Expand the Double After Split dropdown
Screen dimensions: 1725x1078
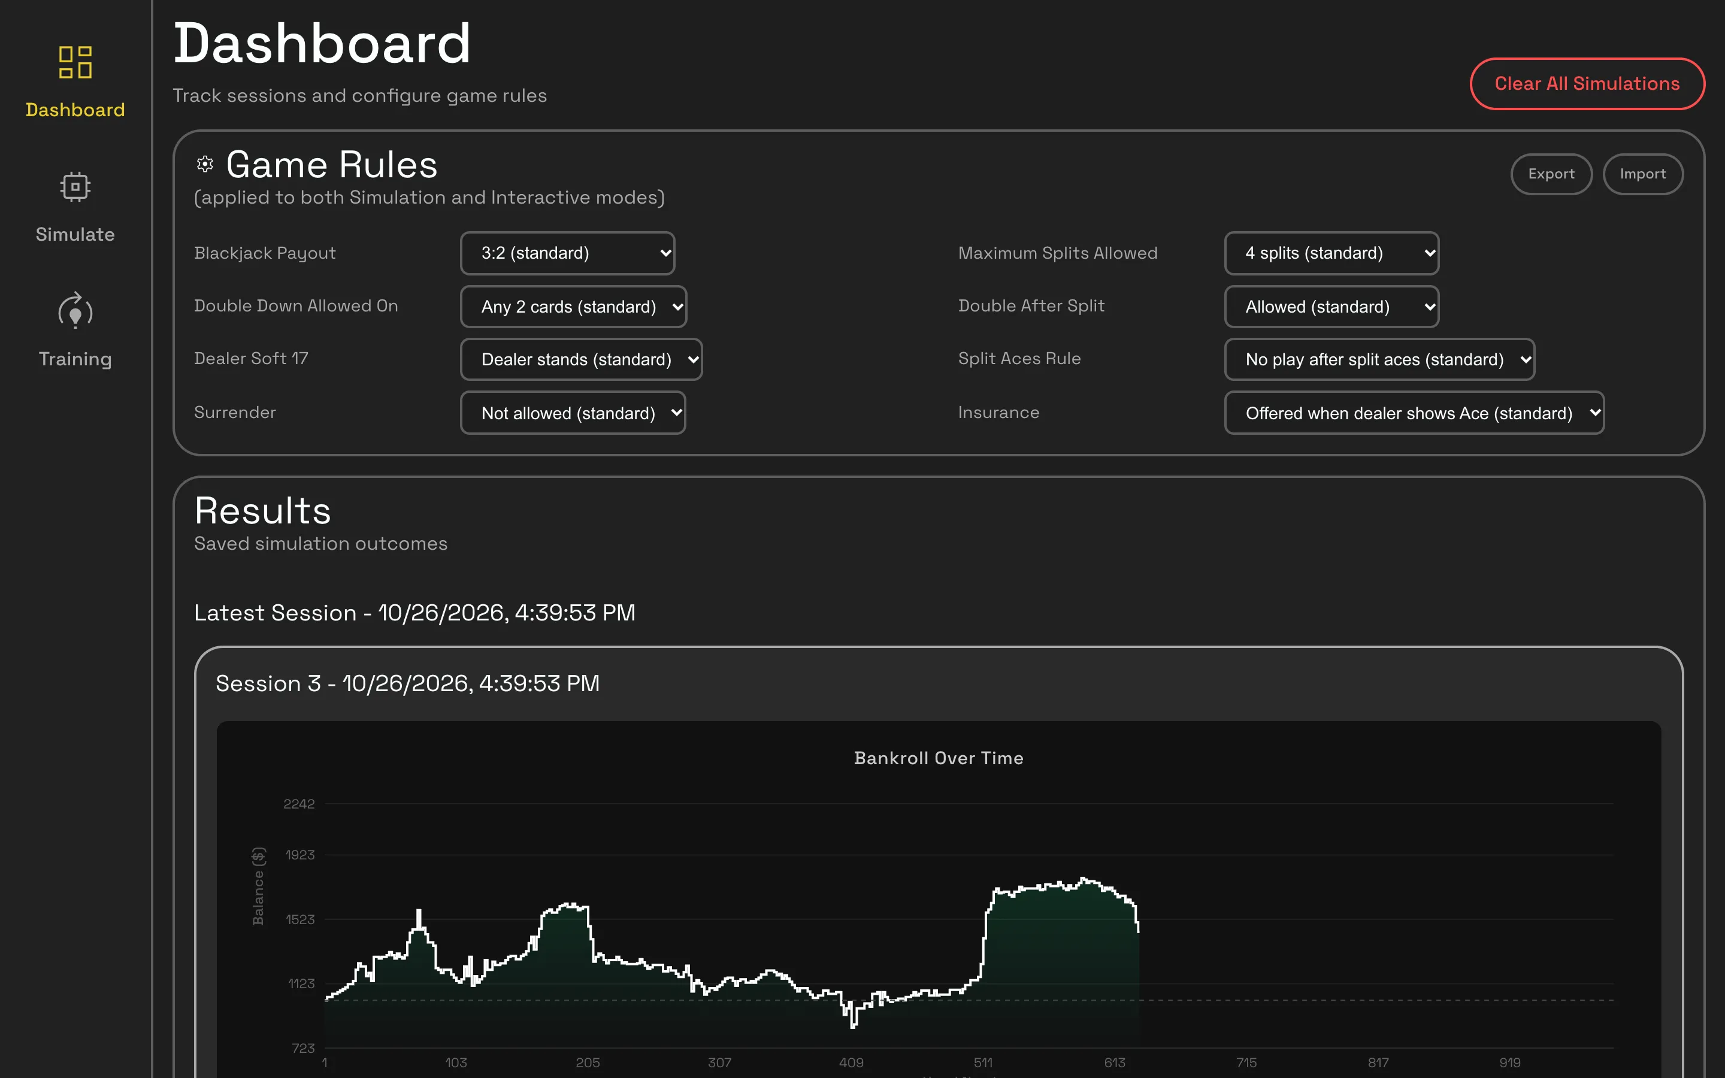(x=1331, y=307)
